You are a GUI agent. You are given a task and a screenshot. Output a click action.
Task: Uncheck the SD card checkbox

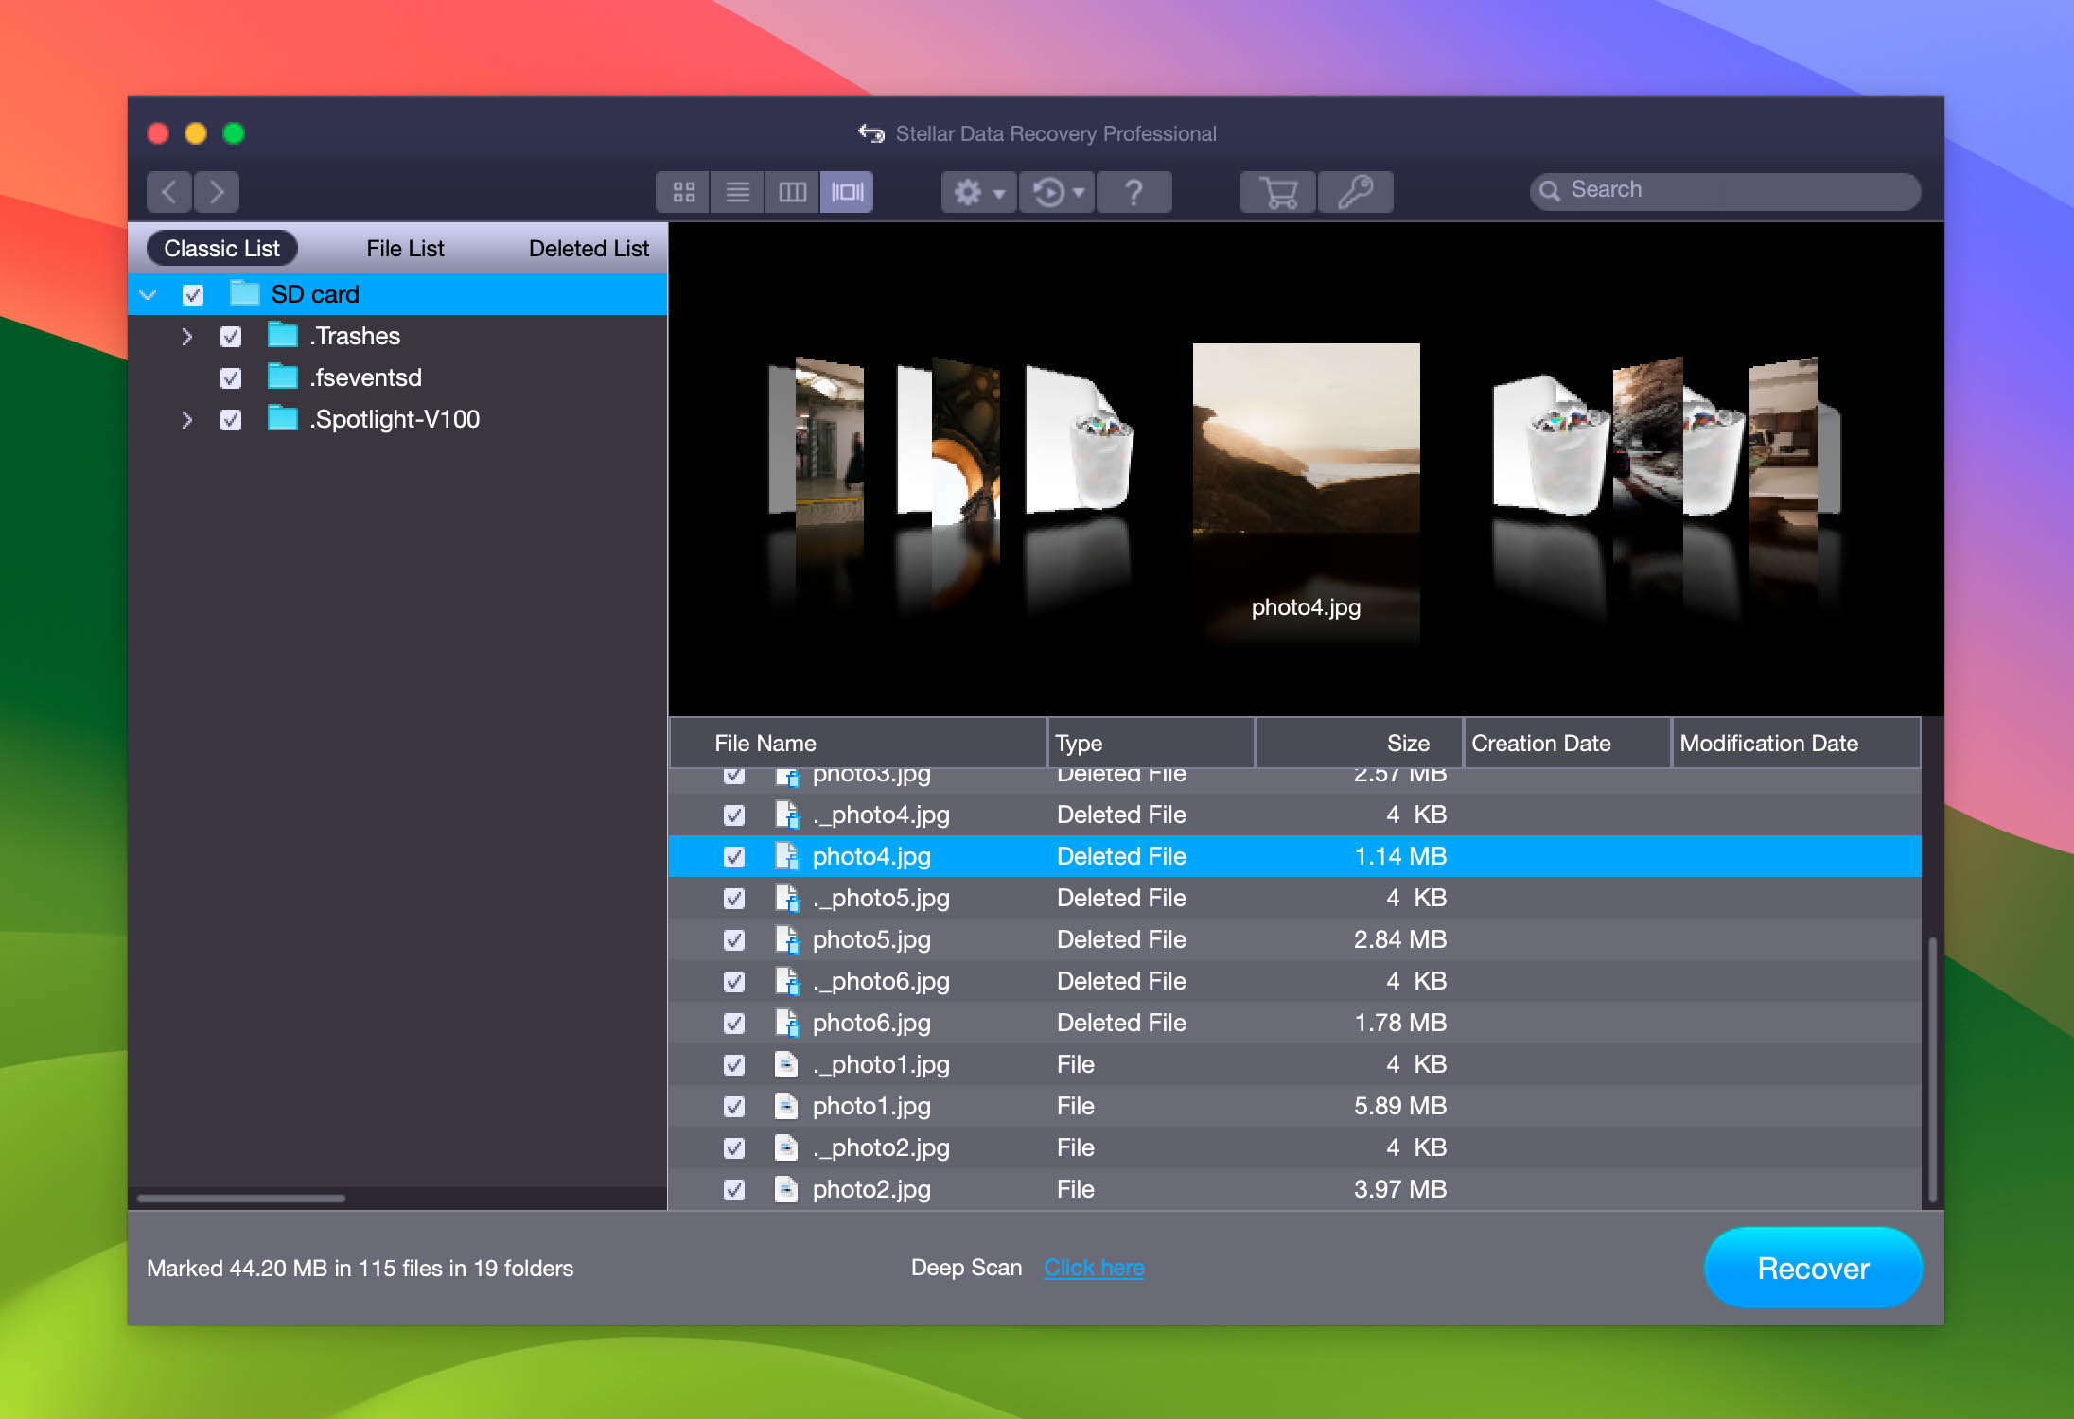click(193, 295)
